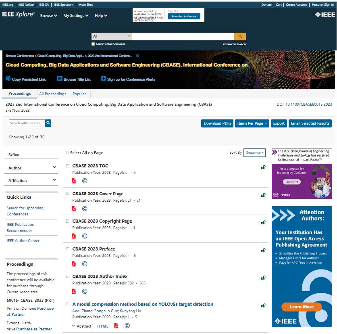Click open access lock for CBASE 2023 Copyright Page
This screenshot has width=337, height=334.
pyautogui.click(x=263, y=222)
